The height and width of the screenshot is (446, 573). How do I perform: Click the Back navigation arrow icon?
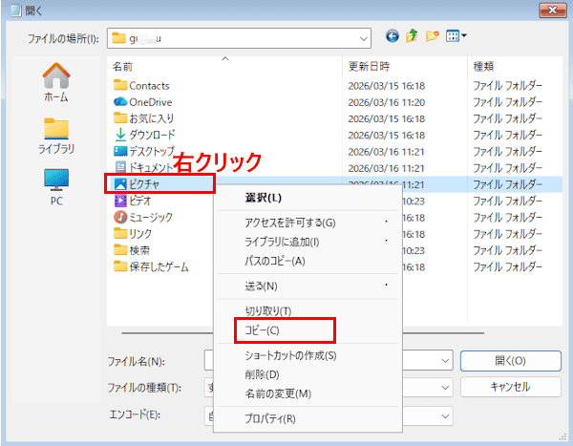[x=393, y=37]
